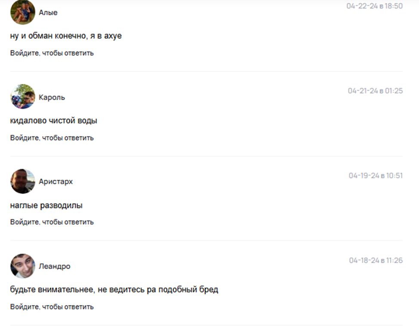Open Аристарх's profile avatar
This screenshot has width=419, height=334.
tap(23, 181)
